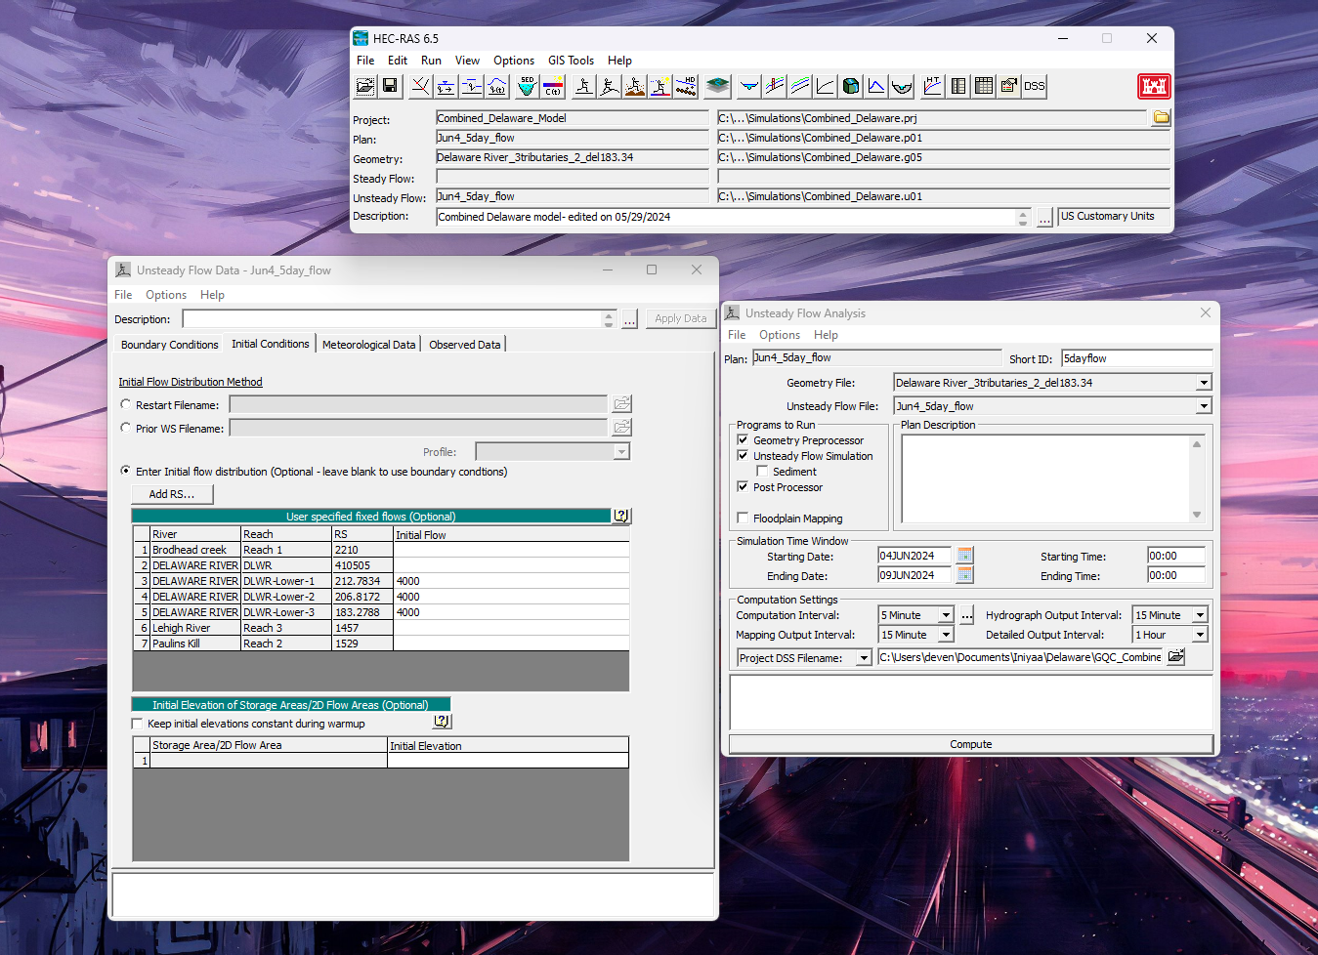Open the water quality C(t) data icon
Image resolution: width=1318 pixels, height=955 pixels.
point(553,86)
